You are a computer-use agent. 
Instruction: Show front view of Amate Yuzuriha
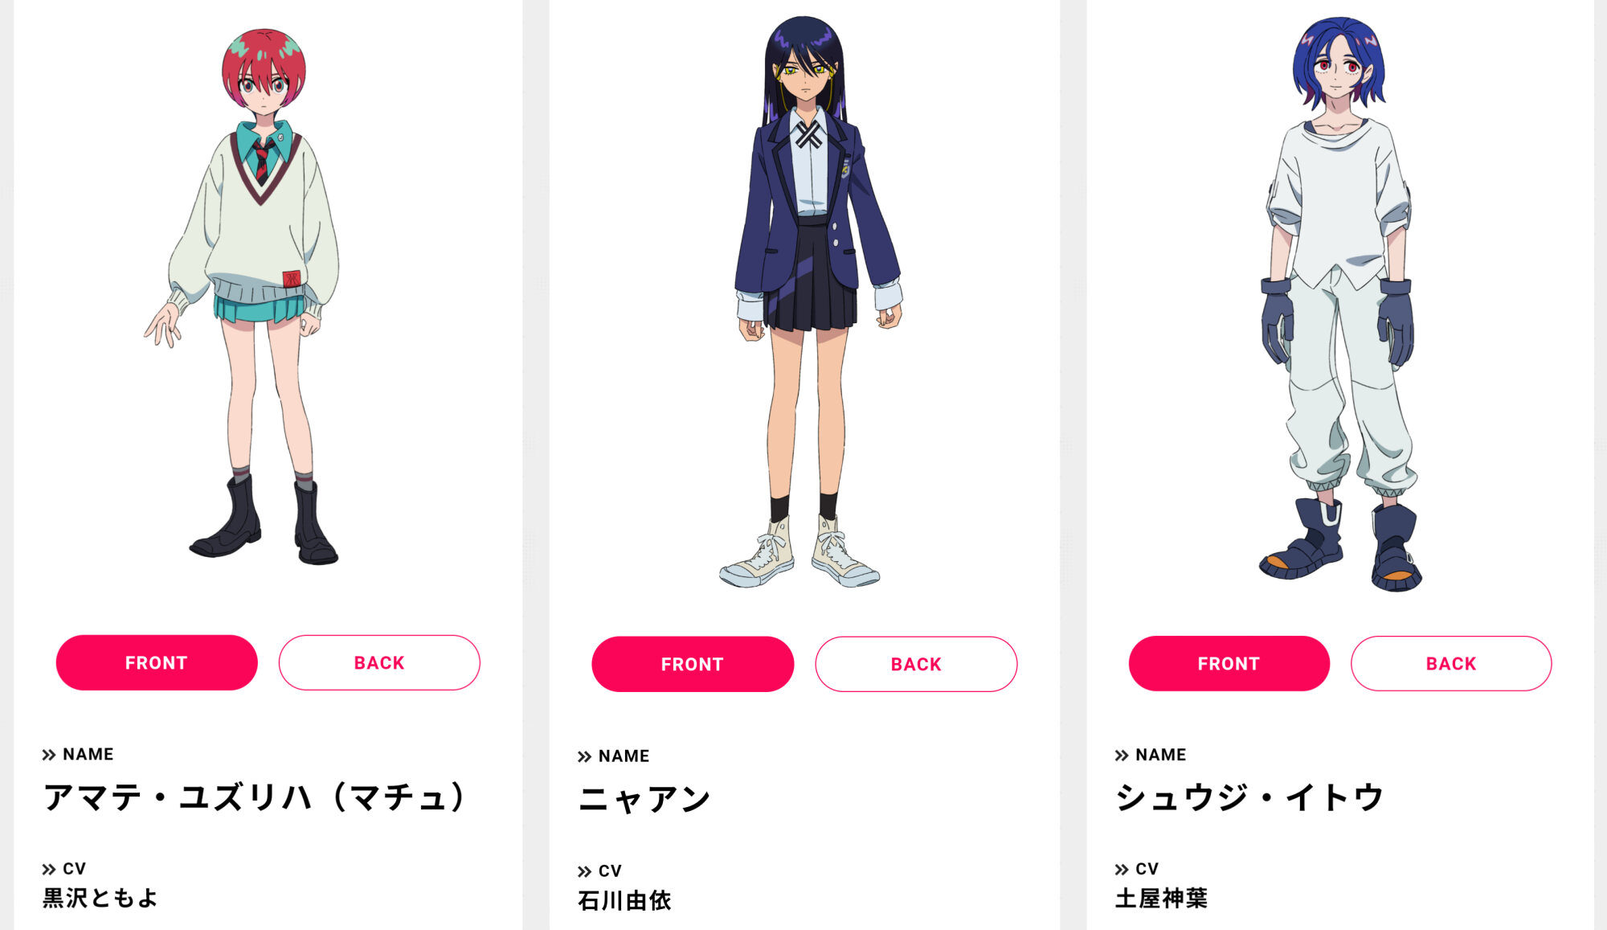pyautogui.click(x=157, y=663)
